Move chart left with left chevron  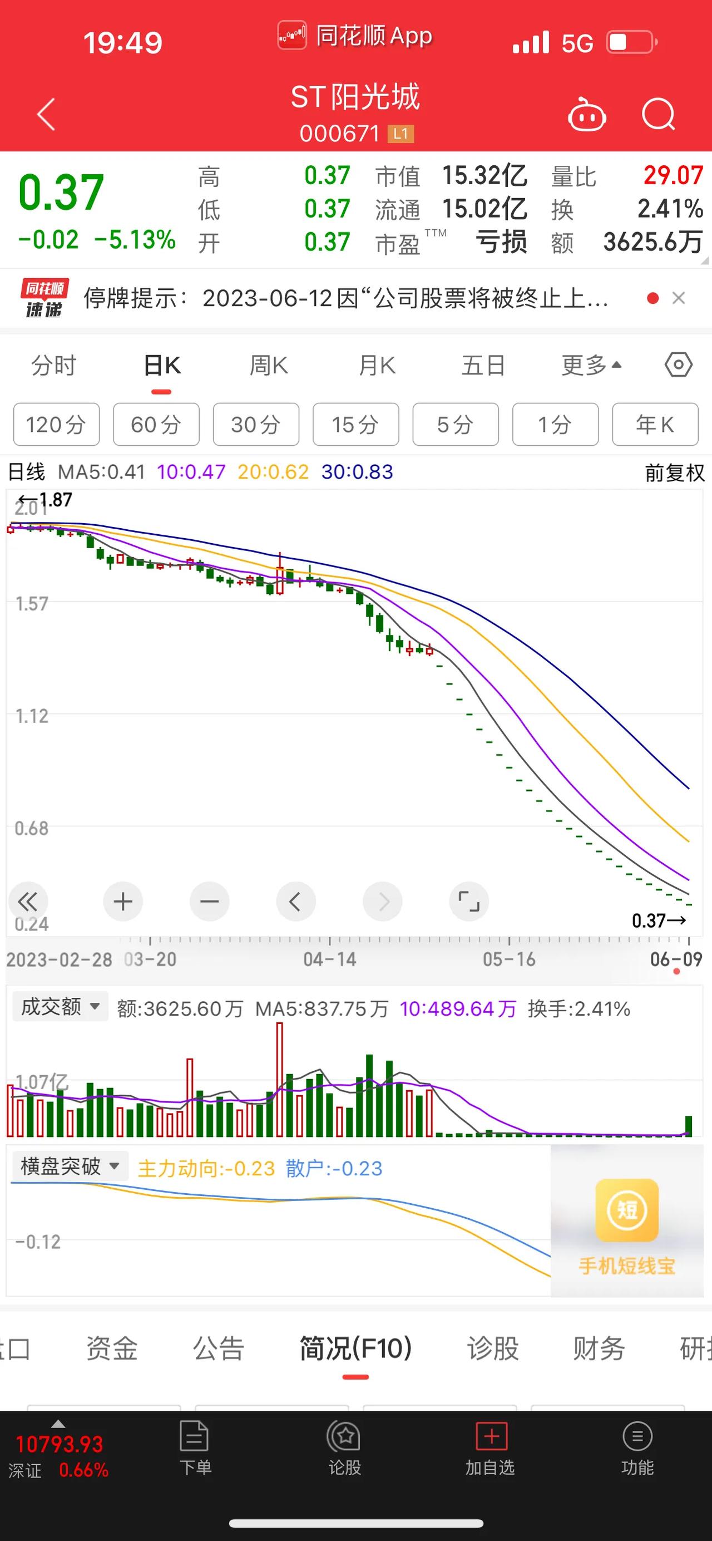pos(296,902)
